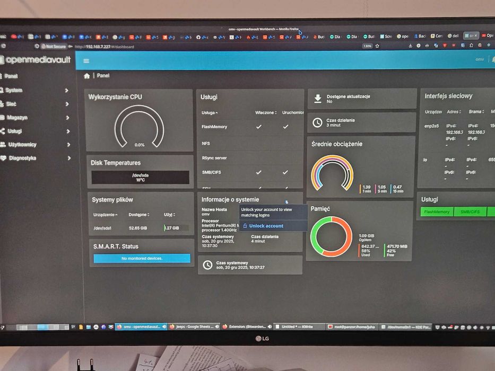This screenshot has height=371, width=495.
Task: Toggle the sidebar with the hamburger menu icon
Action: pyautogui.click(x=86, y=60)
